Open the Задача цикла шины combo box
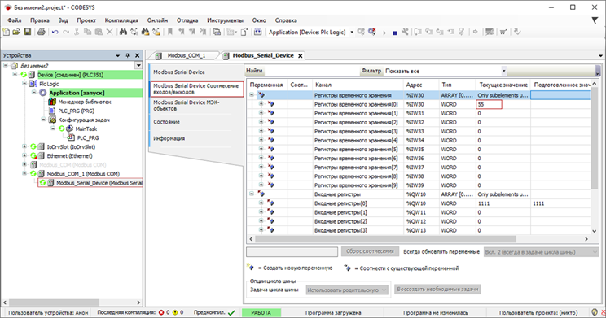 (347, 290)
